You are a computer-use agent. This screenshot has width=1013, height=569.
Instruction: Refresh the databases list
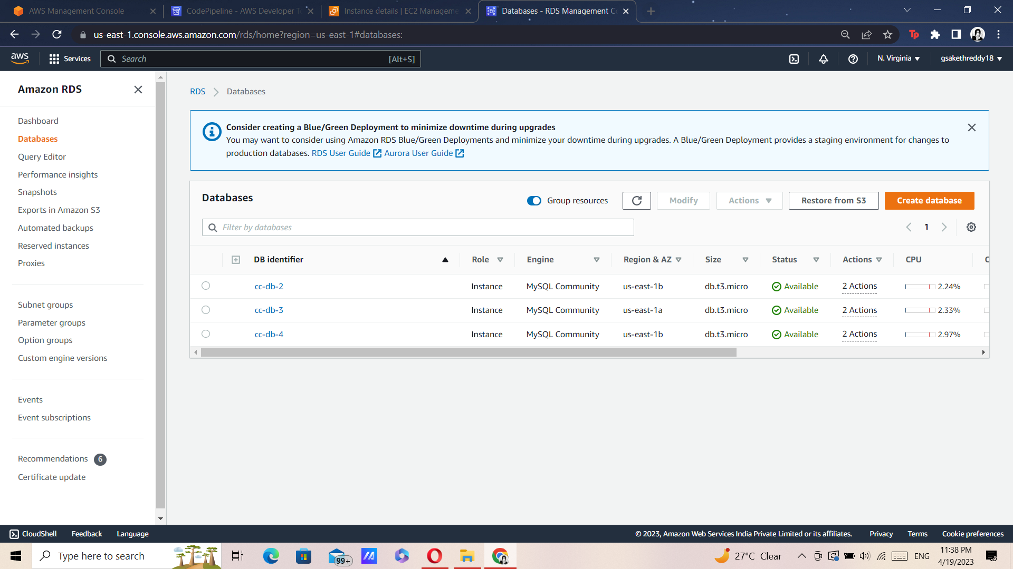636,201
